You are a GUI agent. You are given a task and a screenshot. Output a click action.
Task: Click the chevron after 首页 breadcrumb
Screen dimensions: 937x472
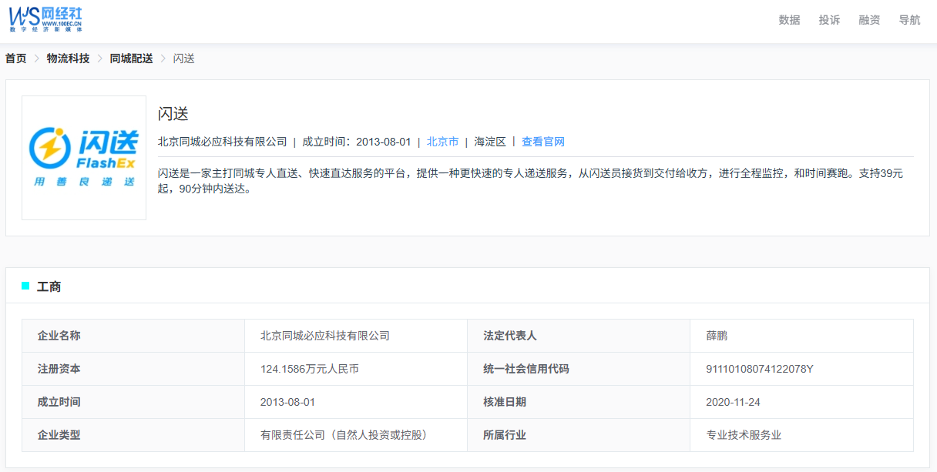coord(36,59)
